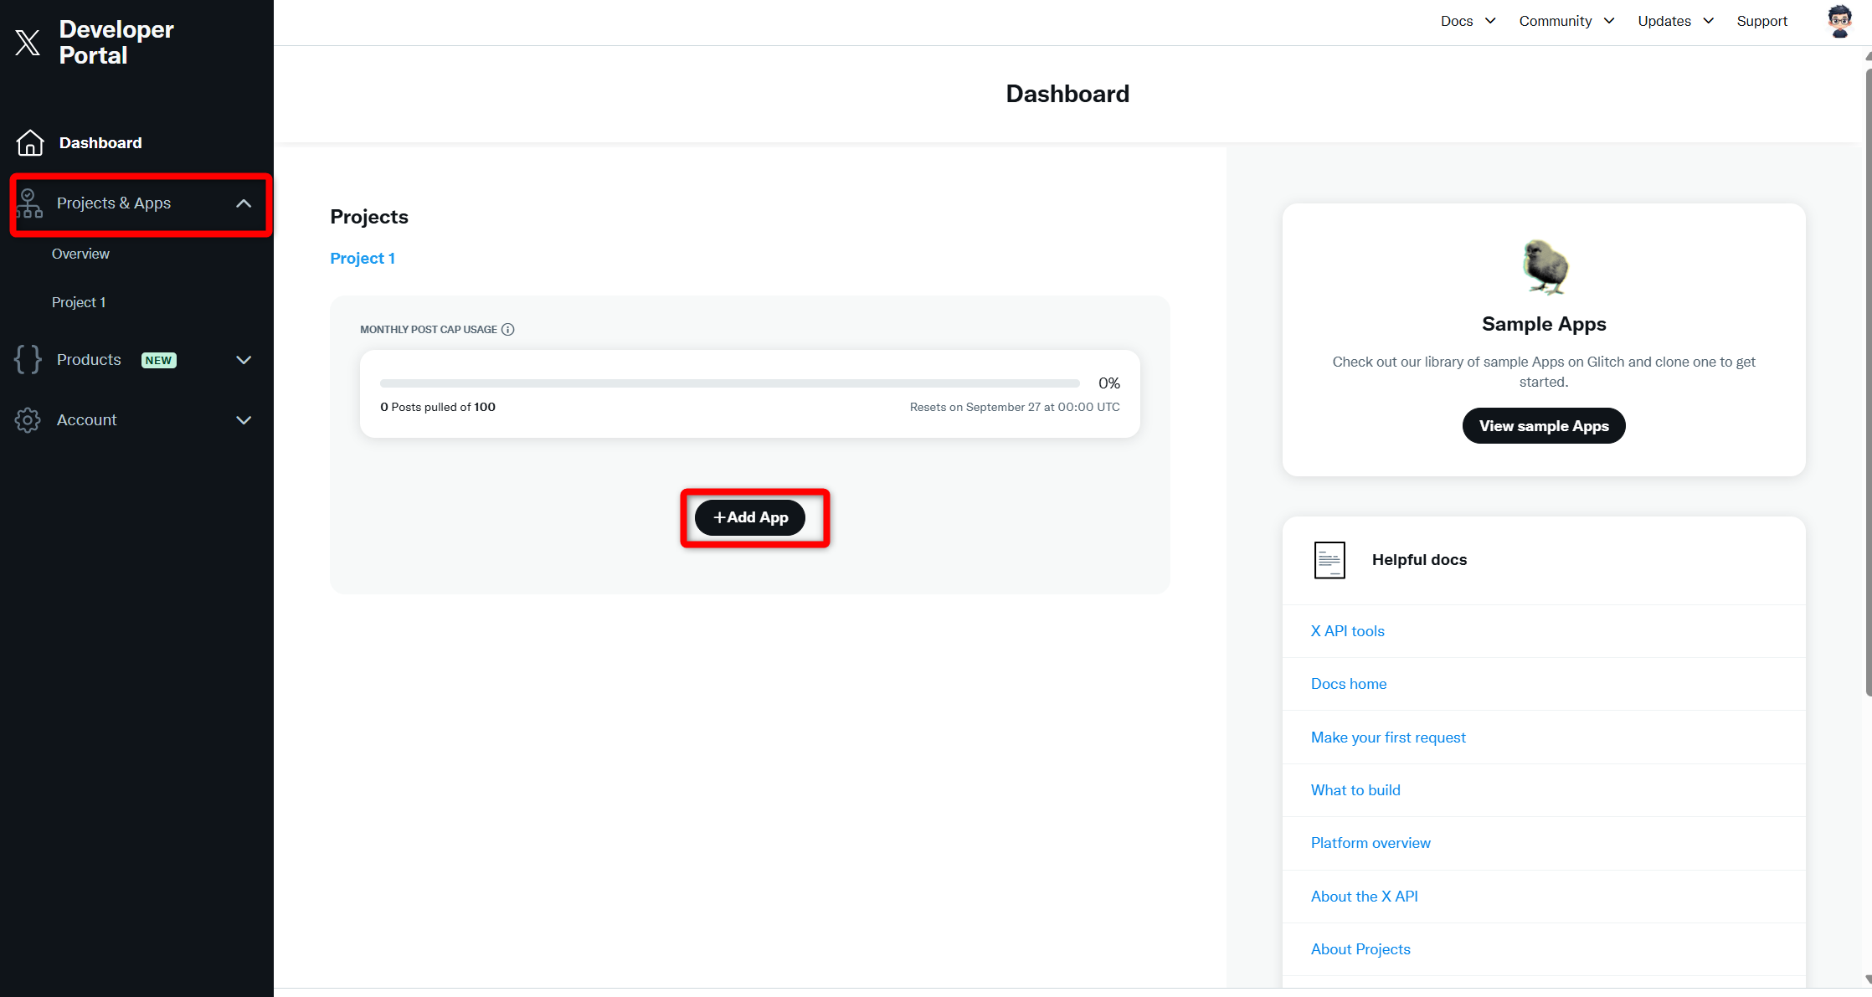Select the Products menu label

click(x=89, y=359)
